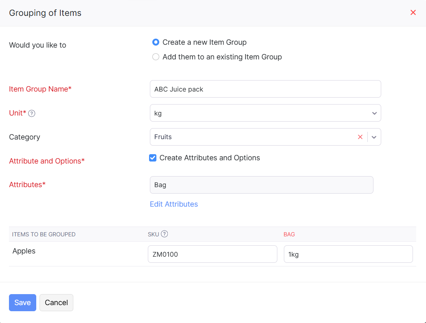Screen dimensions: 426x323
Task: Click the SKU field with ZM0100
Action: coord(212,254)
